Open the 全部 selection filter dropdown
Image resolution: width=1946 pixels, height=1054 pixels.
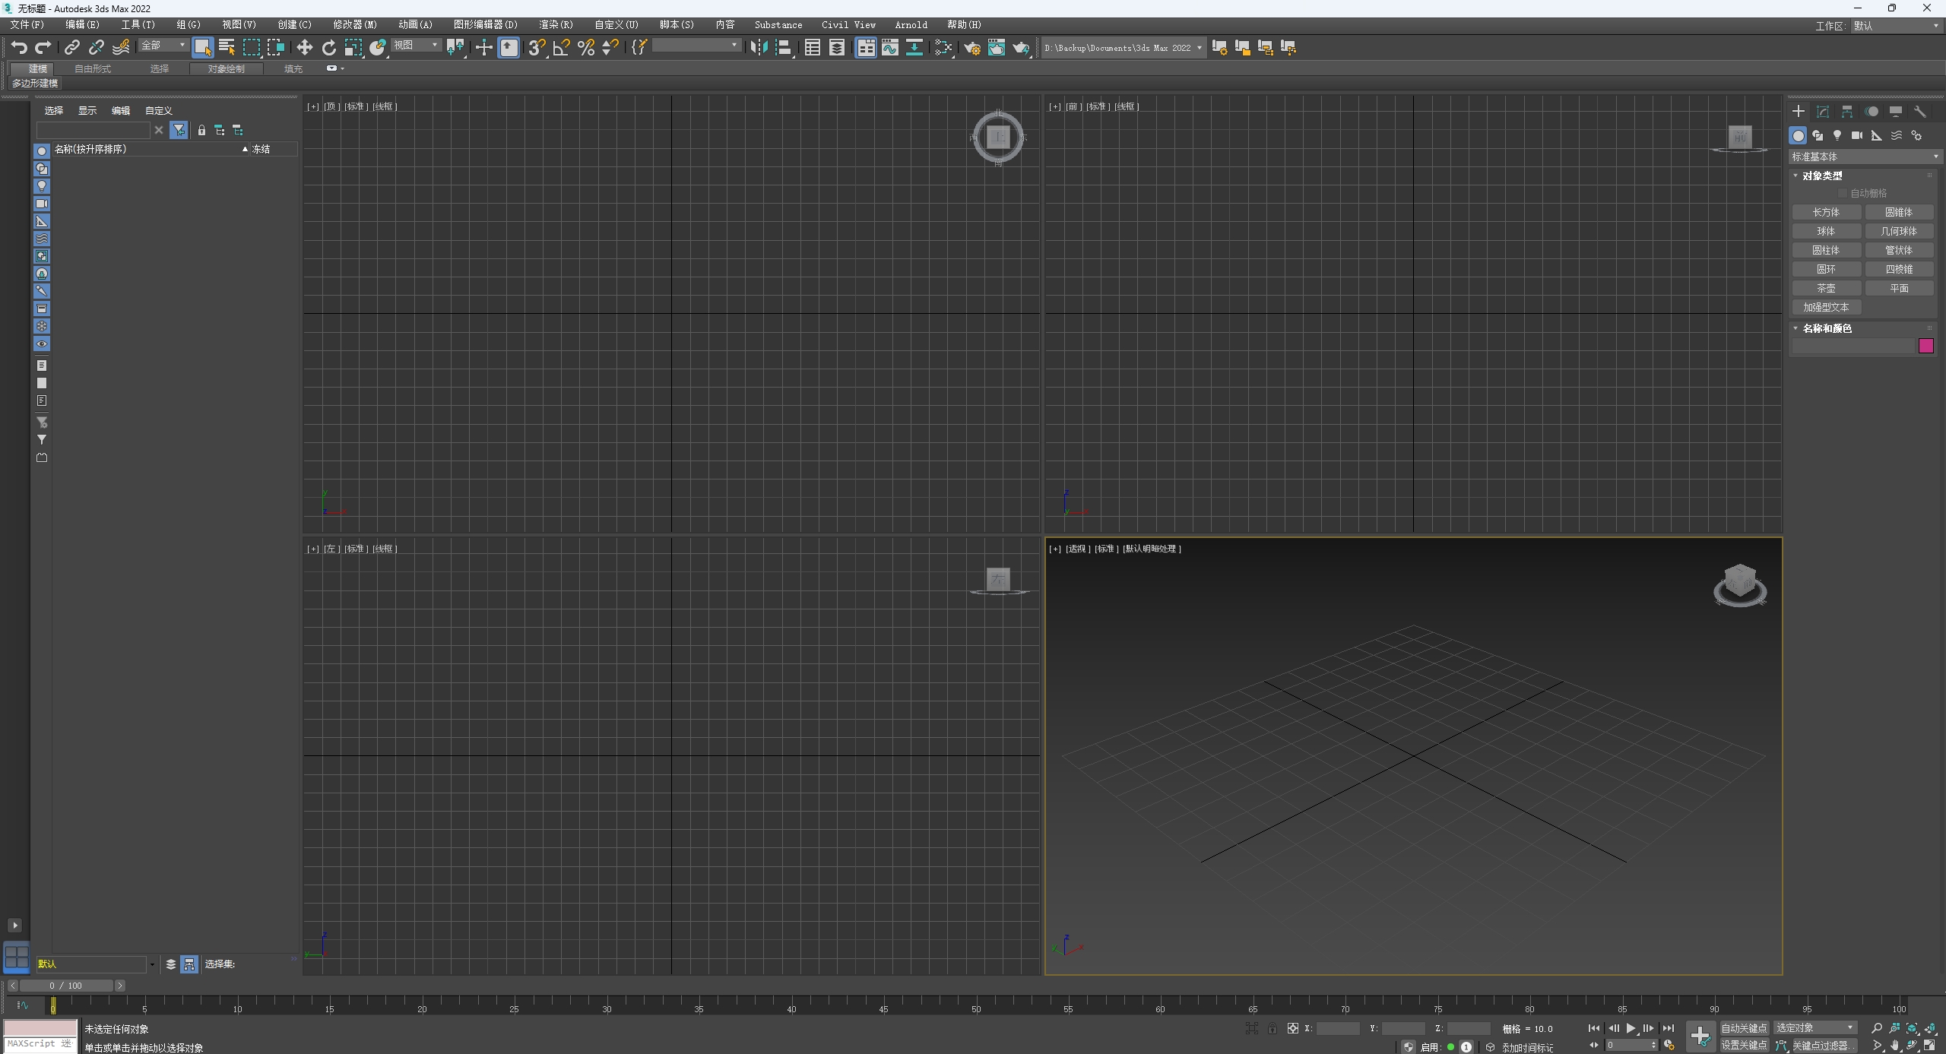(163, 46)
